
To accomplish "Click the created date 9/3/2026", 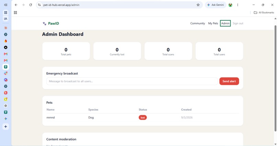I will [187, 117].
